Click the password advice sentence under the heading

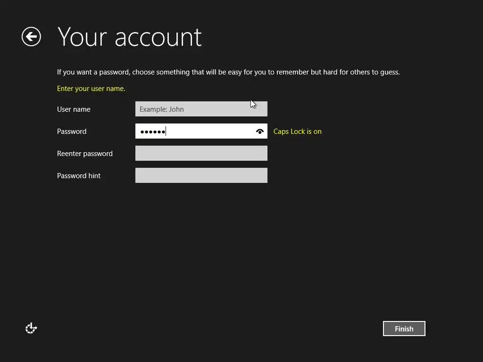tap(228, 72)
